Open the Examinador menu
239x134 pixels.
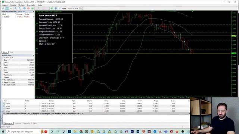[x=31, y=5]
